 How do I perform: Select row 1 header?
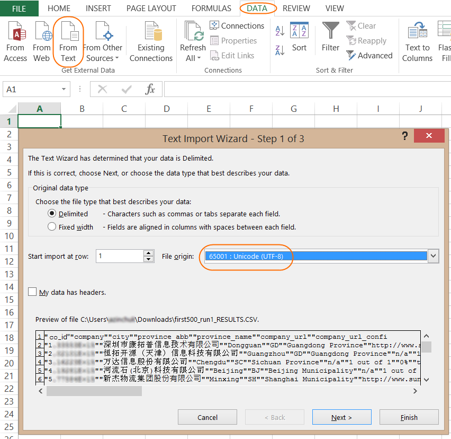click(x=9, y=121)
